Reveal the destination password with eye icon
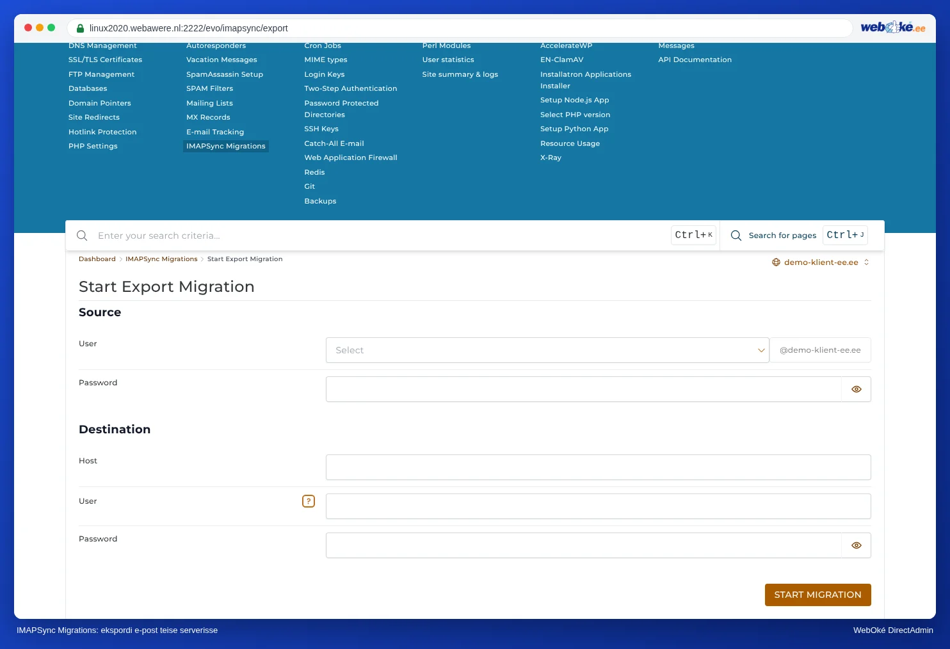The image size is (950, 649). click(857, 545)
